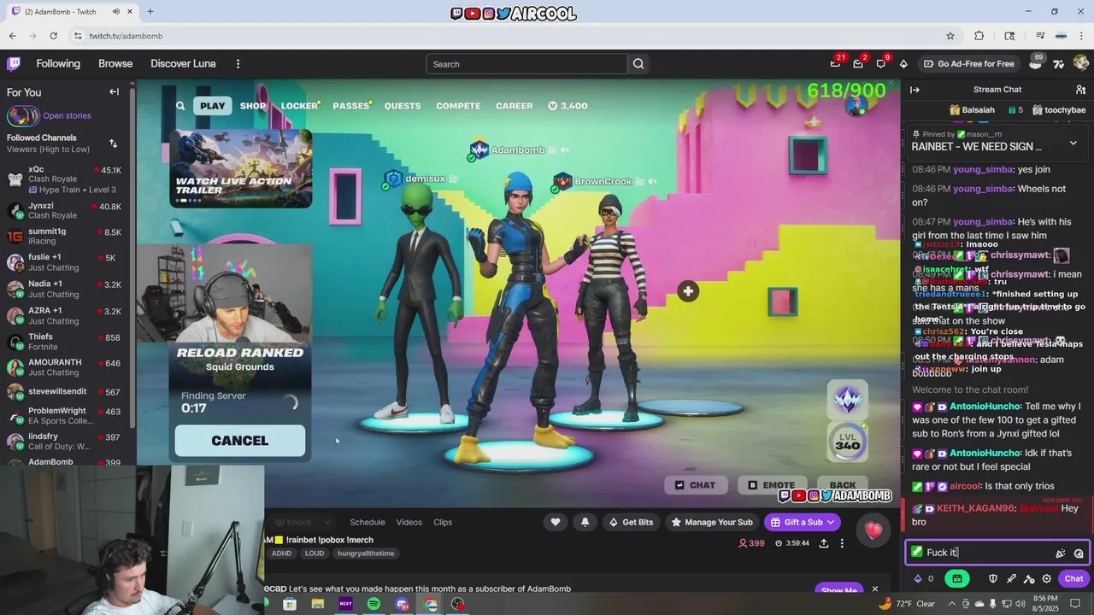Switch to the Videos tab
The width and height of the screenshot is (1094, 615).
(409, 522)
